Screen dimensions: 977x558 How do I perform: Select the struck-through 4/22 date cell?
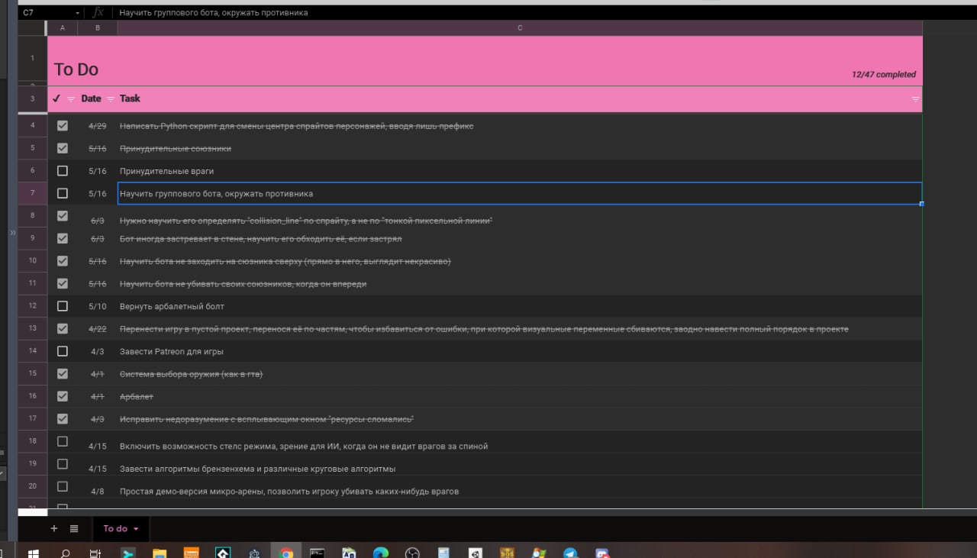pyautogui.click(x=98, y=329)
